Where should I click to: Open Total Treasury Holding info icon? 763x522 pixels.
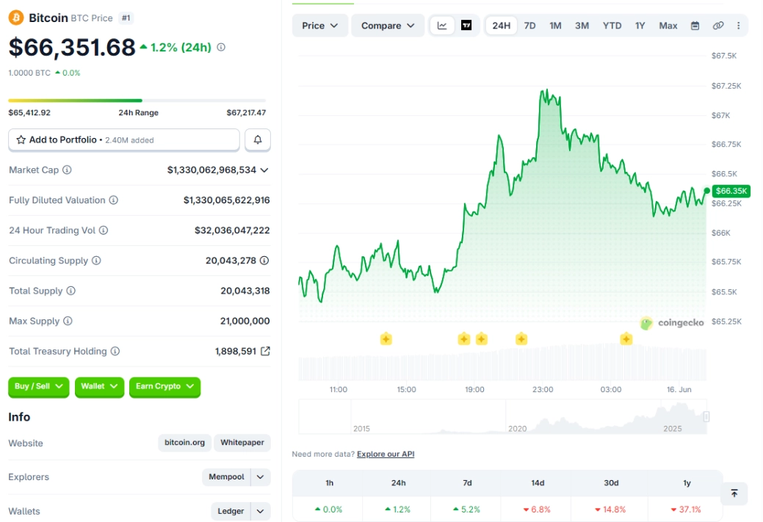click(115, 351)
